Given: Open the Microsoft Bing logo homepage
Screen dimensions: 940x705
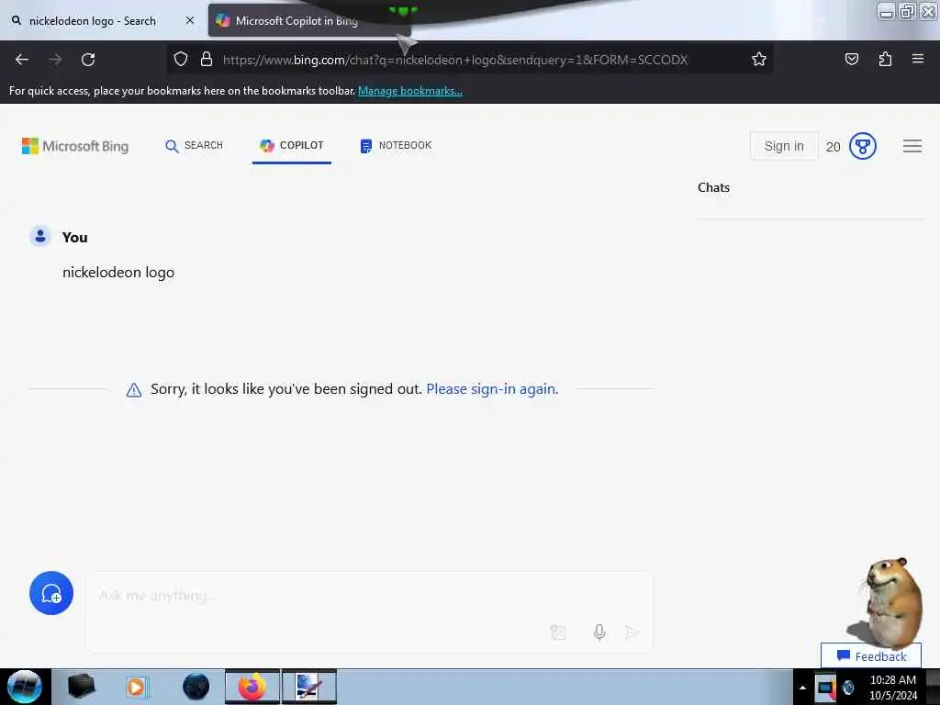Looking at the screenshot, I should click(x=75, y=146).
